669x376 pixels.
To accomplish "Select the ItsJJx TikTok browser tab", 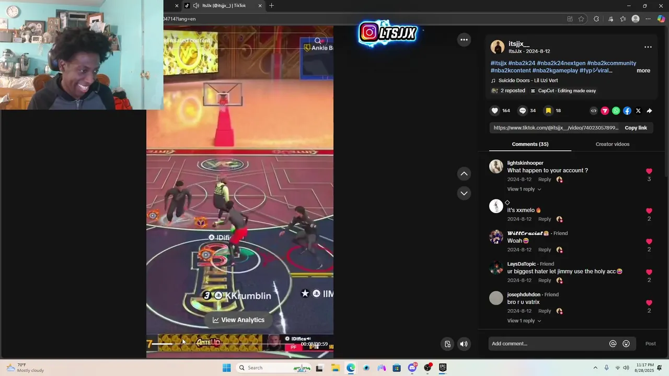I will 224,6.
